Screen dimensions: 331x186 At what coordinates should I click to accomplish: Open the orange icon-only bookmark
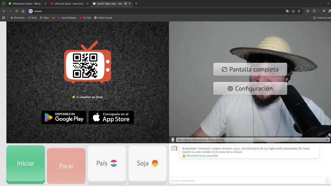pyautogui.click(x=53, y=18)
